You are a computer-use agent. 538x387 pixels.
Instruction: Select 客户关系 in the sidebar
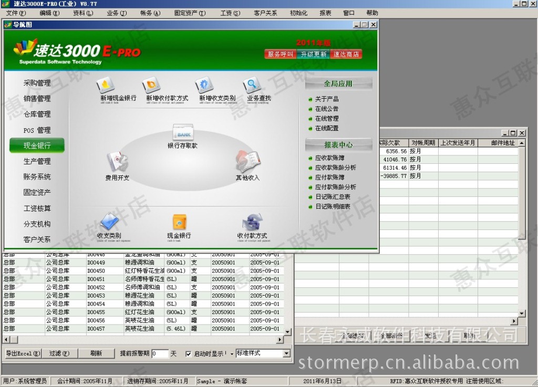pyautogui.click(x=37, y=239)
